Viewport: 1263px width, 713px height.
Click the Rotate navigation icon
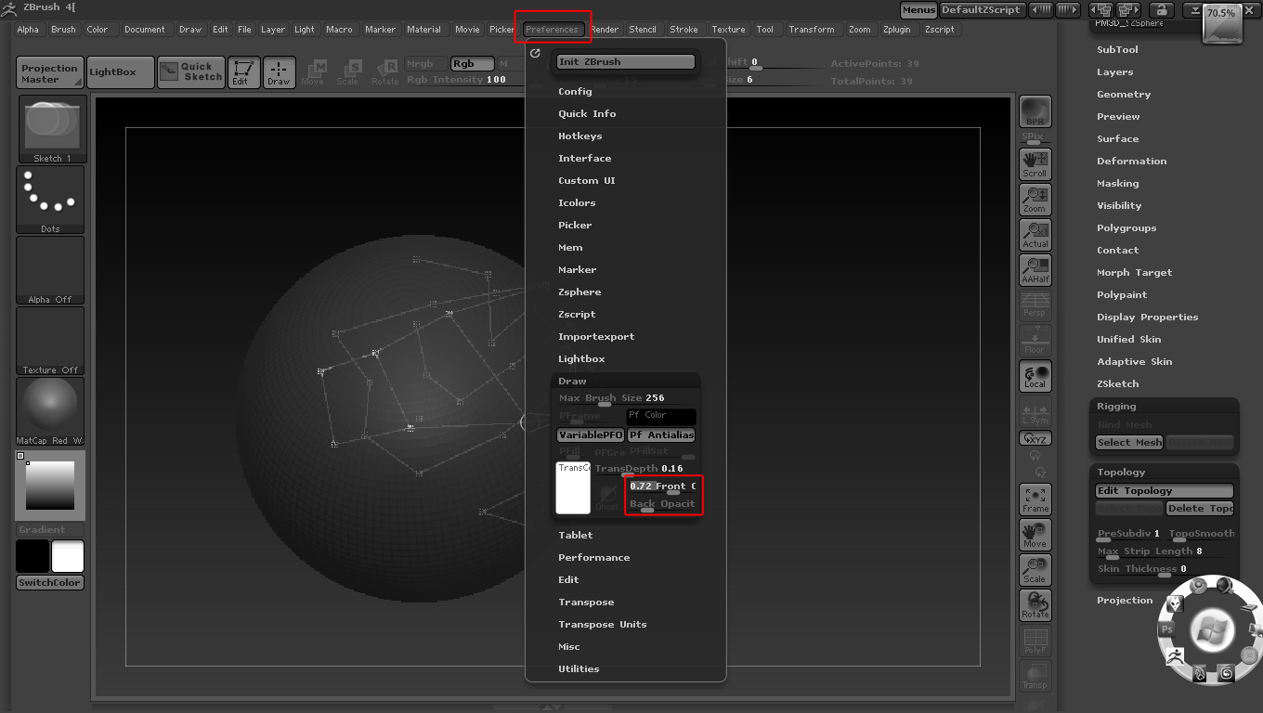click(1035, 604)
